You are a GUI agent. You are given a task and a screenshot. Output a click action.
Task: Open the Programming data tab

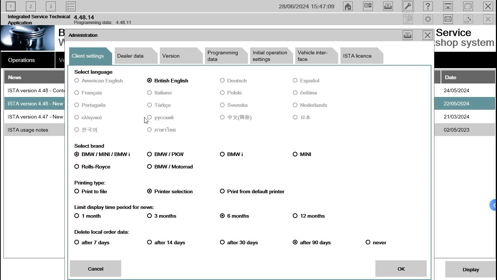pos(226,56)
